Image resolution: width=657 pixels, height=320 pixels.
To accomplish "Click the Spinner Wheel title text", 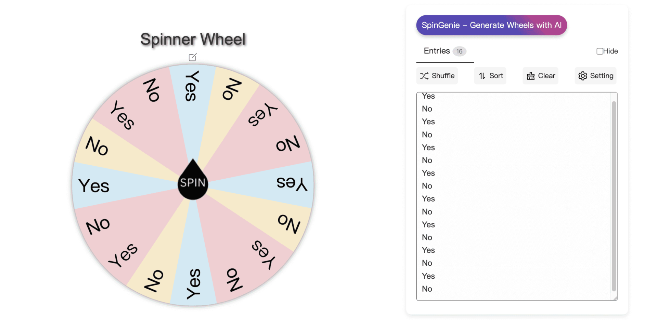I will 193,39.
